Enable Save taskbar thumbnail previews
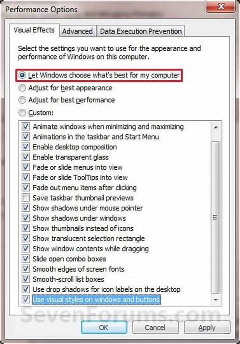240x344 pixels. tap(26, 198)
